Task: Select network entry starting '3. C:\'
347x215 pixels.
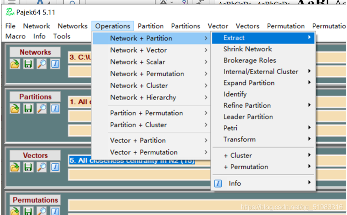Action: pos(80,58)
